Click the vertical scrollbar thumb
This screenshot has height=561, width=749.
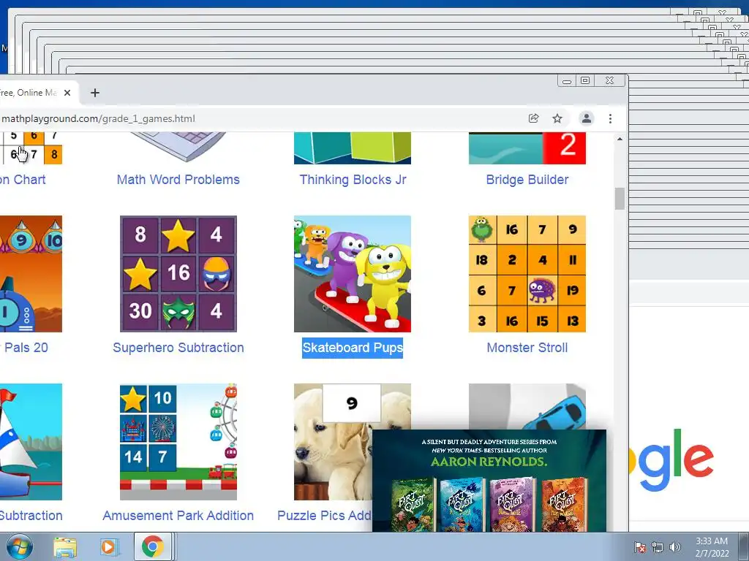[620, 199]
